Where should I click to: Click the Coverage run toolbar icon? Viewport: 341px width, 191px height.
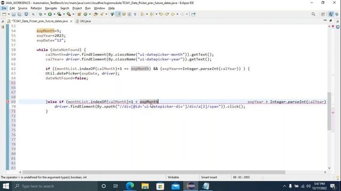pyautogui.click(x=59, y=14)
